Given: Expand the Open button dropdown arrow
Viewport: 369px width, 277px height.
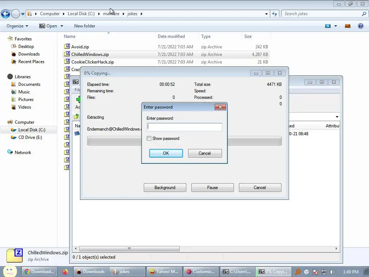Looking at the screenshot, I should [x=62, y=26].
